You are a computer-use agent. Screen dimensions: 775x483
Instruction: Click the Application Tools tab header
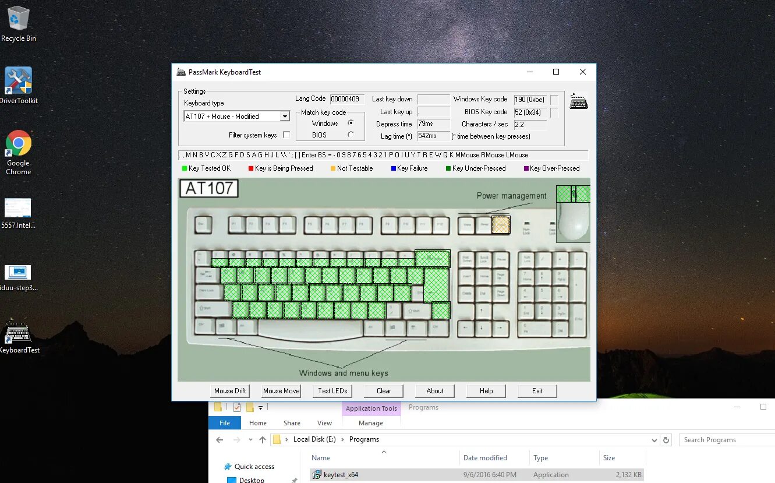pos(371,408)
